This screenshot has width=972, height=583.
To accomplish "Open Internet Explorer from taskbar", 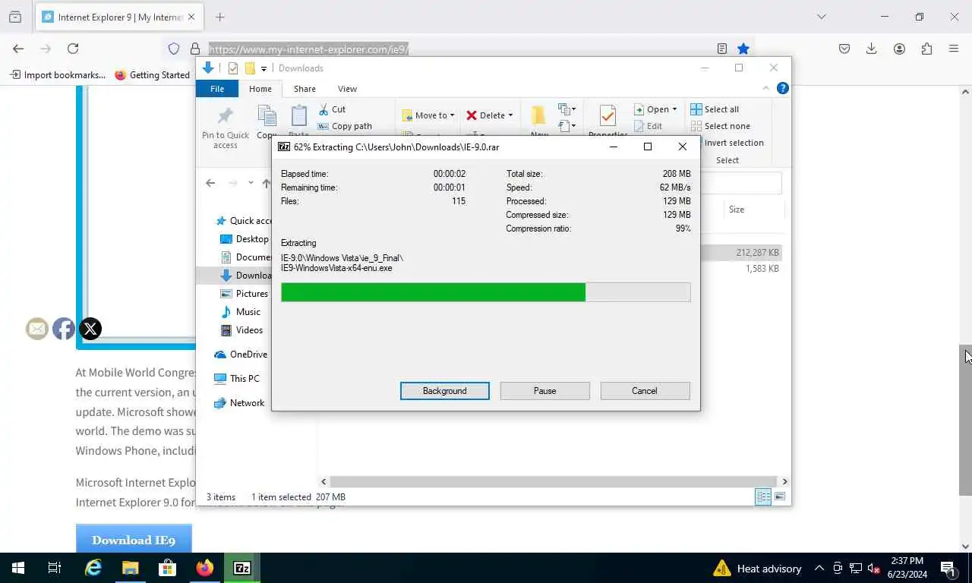I will coord(93,568).
